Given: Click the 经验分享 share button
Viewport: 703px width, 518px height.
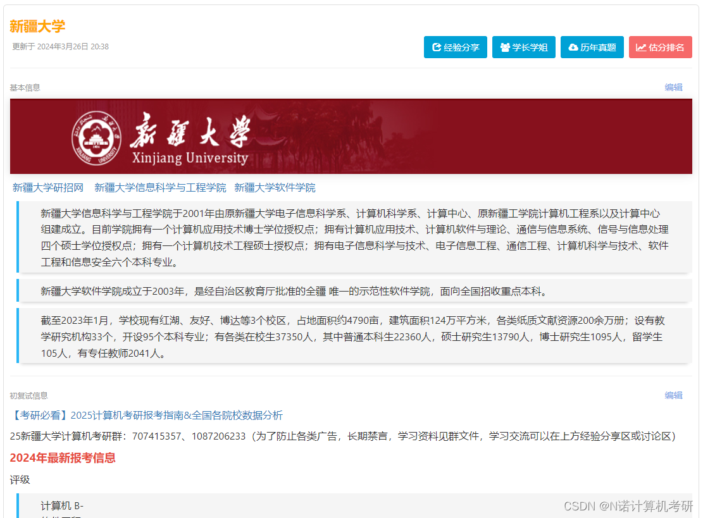Looking at the screenshot, I should (455, 47).
